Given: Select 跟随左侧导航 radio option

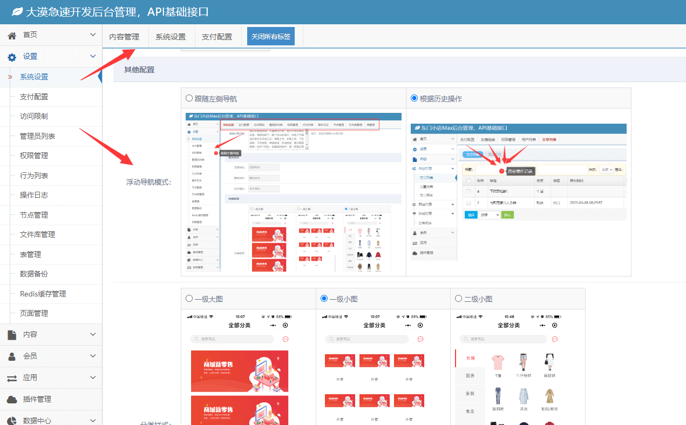Looking at the screenshot, I should [189, 98].
